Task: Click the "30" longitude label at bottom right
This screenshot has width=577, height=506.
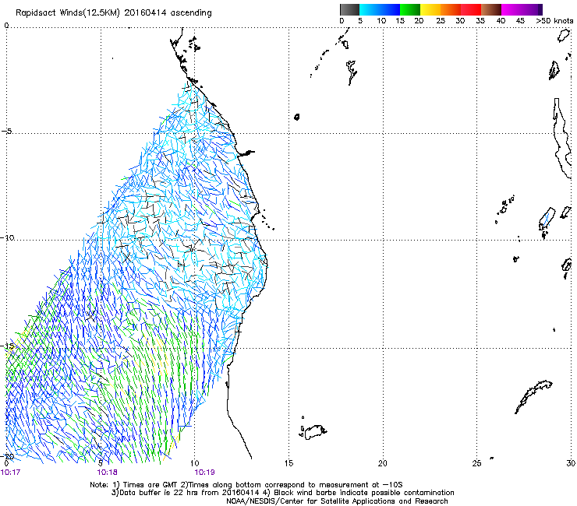Action: [x=571, y=463]
